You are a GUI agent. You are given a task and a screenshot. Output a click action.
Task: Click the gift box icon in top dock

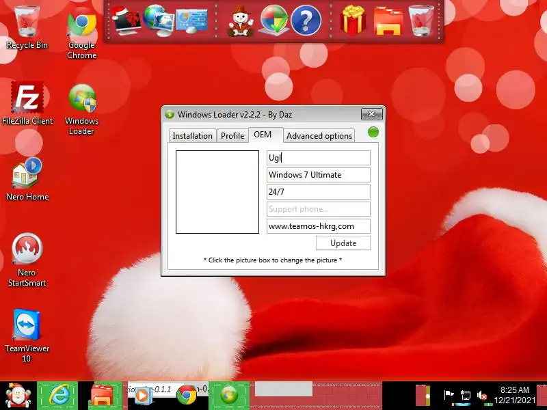353,20
